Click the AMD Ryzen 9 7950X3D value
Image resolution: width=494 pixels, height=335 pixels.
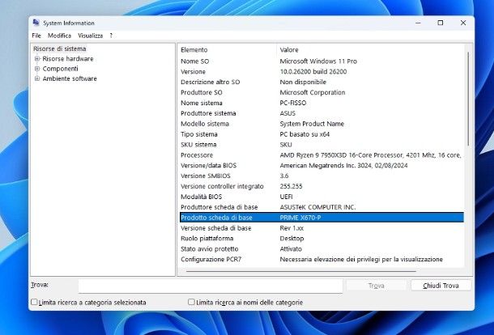370,155
